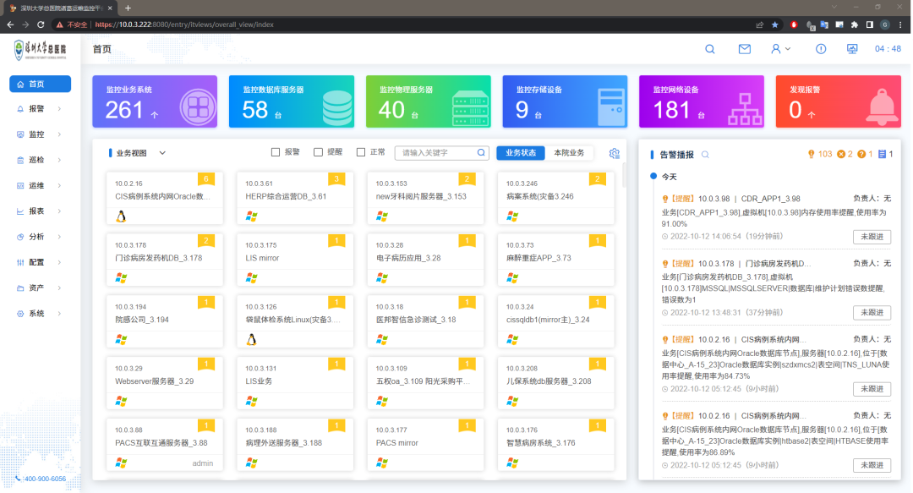The width and height of the screenshot is (913, 493).
Task: Open the 病理外送服务器_3.188 card
Action: [295, 445]
